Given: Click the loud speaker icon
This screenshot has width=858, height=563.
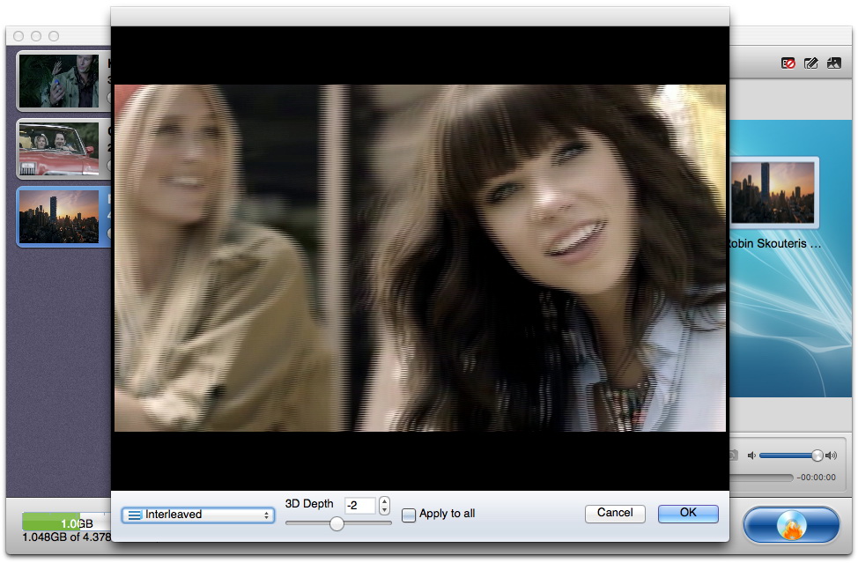Looking at the screenshot, I should [x=832, y=456].
